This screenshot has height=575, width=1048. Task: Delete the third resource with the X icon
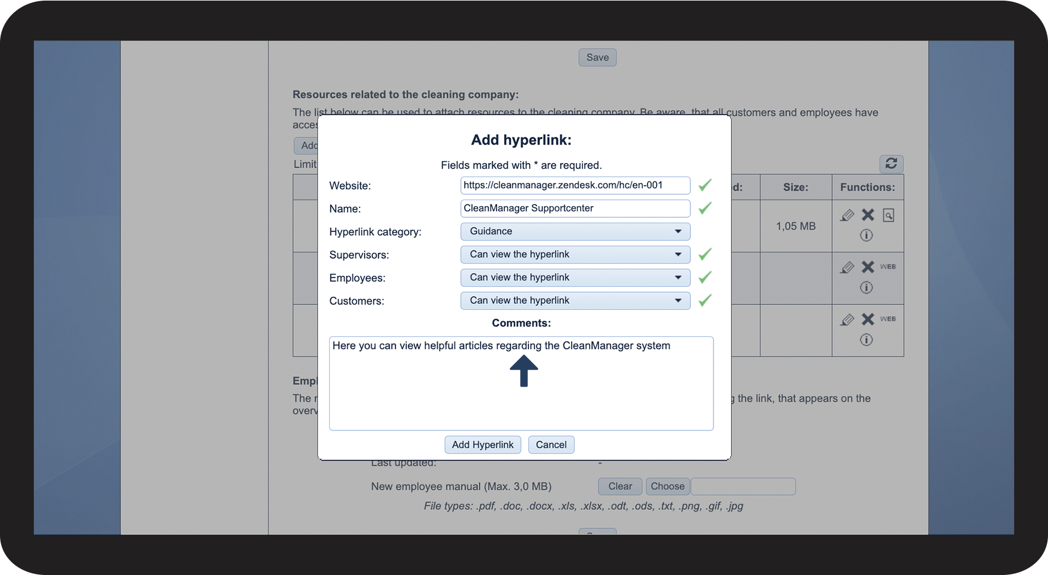(x=868, y=319)
